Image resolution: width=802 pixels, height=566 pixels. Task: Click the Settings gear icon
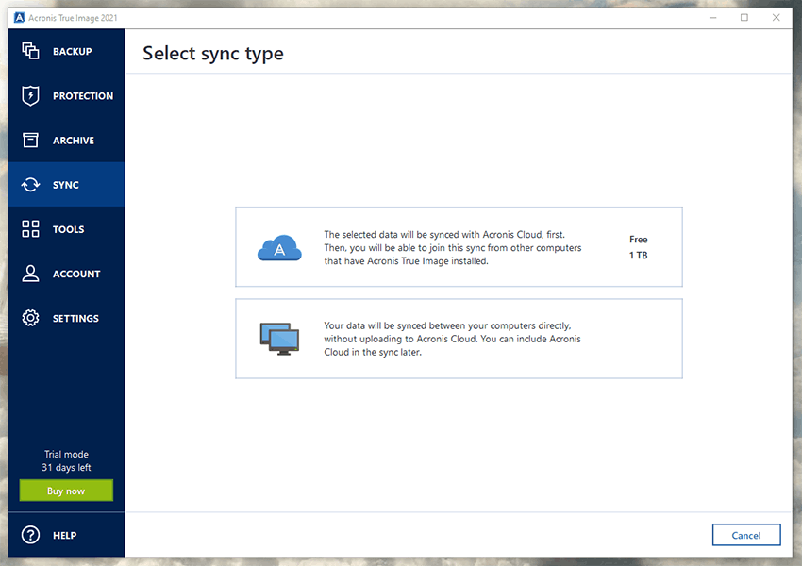(31, 318)
